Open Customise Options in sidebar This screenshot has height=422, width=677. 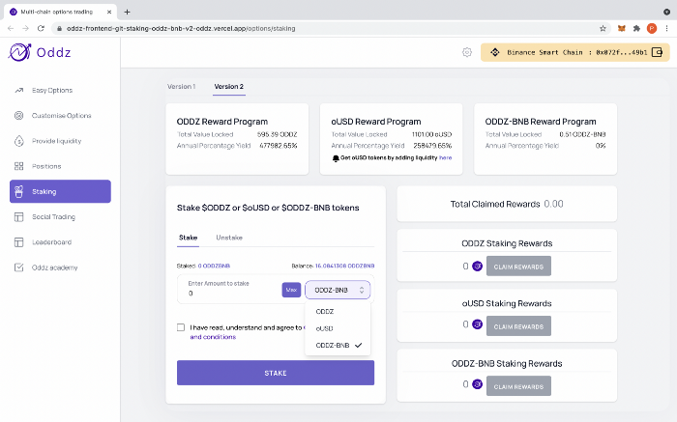point(60,116)
